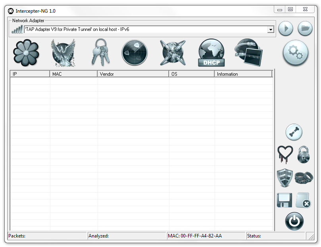Expand the Network Adapter dropdown arrow
The image size is (321, 247).
pos(271,29)
